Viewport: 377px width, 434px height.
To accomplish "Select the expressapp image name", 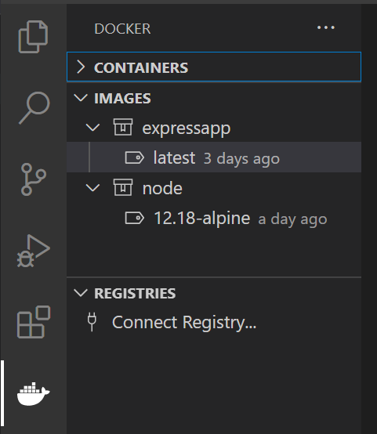I will pos(186,128).
